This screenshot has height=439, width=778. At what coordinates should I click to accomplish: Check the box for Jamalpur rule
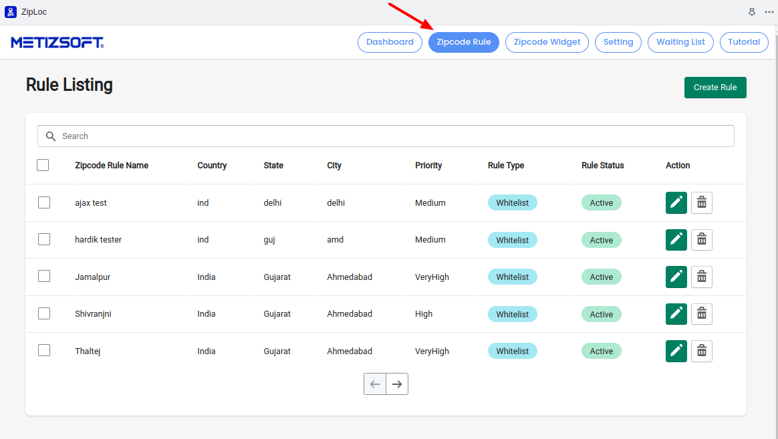coord(44,277)
